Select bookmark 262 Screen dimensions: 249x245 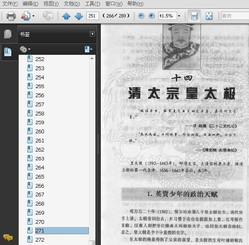pos(40,149)
